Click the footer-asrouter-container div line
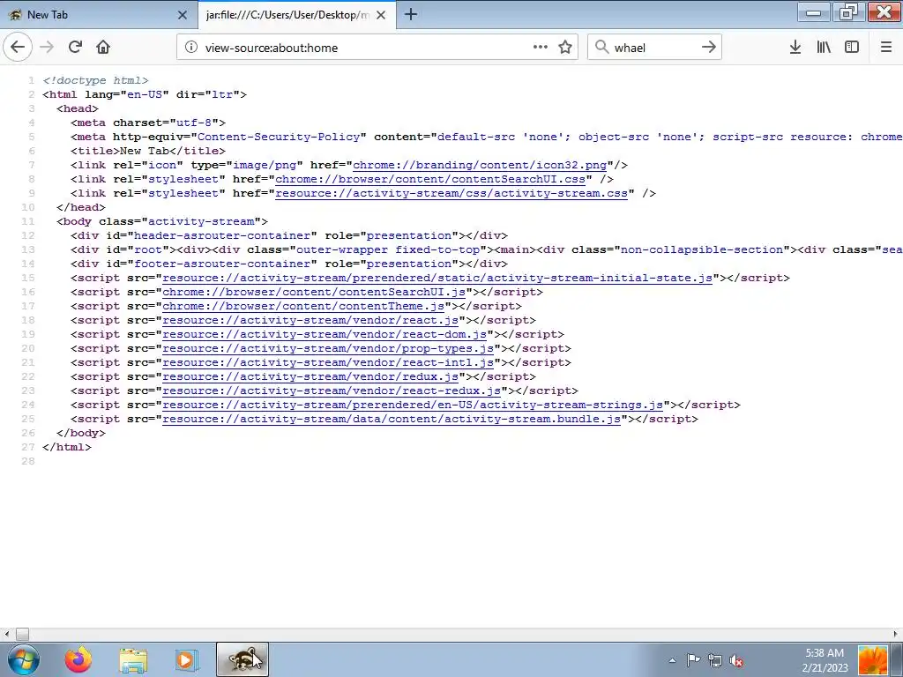Image resolution: width=903 pixels, height=677 pixels. coord(289,264)
